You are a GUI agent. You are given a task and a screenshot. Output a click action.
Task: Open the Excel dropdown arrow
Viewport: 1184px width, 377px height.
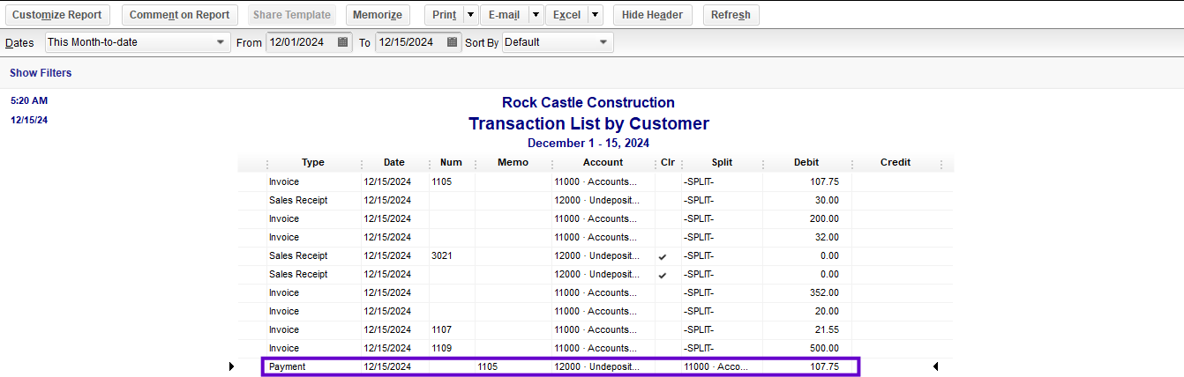pos(596,15)
